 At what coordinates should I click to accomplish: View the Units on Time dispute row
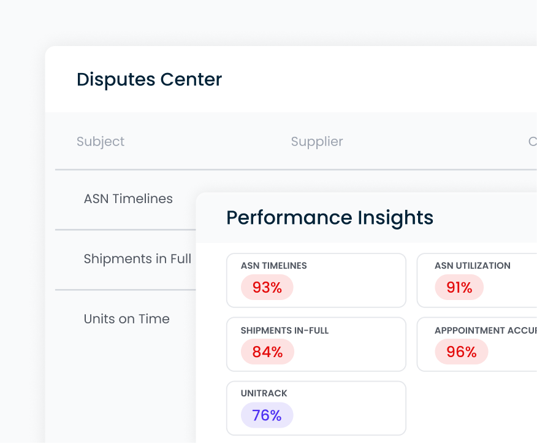tap(126, 318)
